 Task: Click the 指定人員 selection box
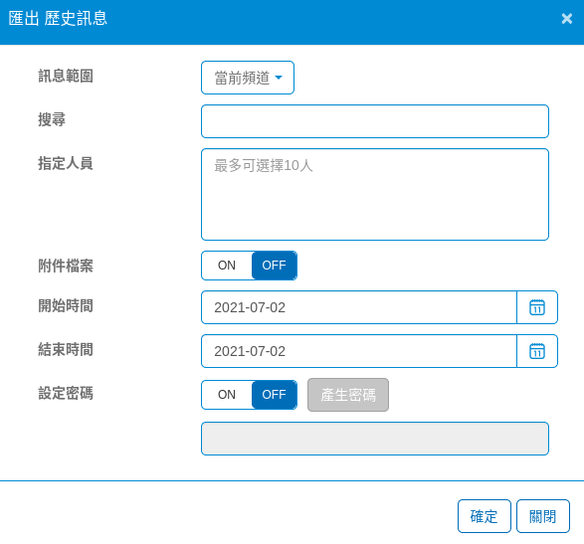click(x=375, y=194)
